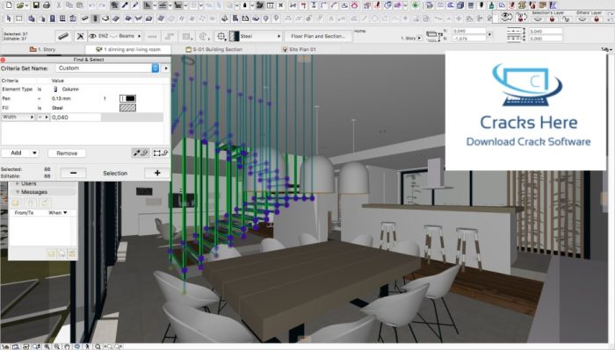Image resolution: width=615 pixels, height=350 pixels.
Task: Open the Add criteria dropdown arrow
Action: 34,153
